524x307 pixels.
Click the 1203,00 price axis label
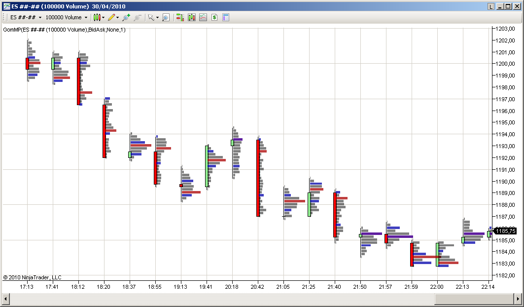505,29
